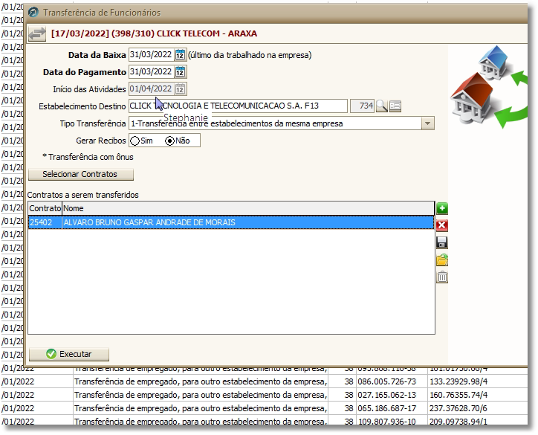Click CPF 065.186.687-17 in background table
The height and width of the screenshot is (435, 538).
386,408
